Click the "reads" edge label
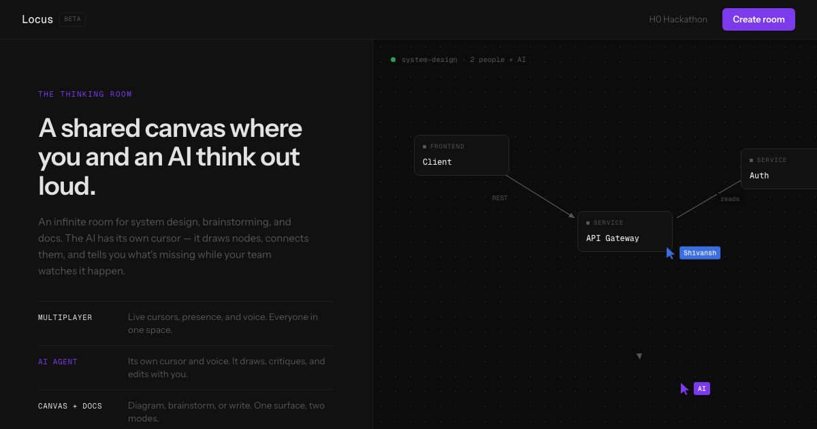 pyautogui.click(x=730, y=199)
